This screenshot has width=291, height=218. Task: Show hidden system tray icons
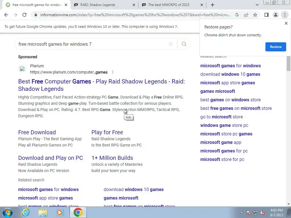pos(242,213)
